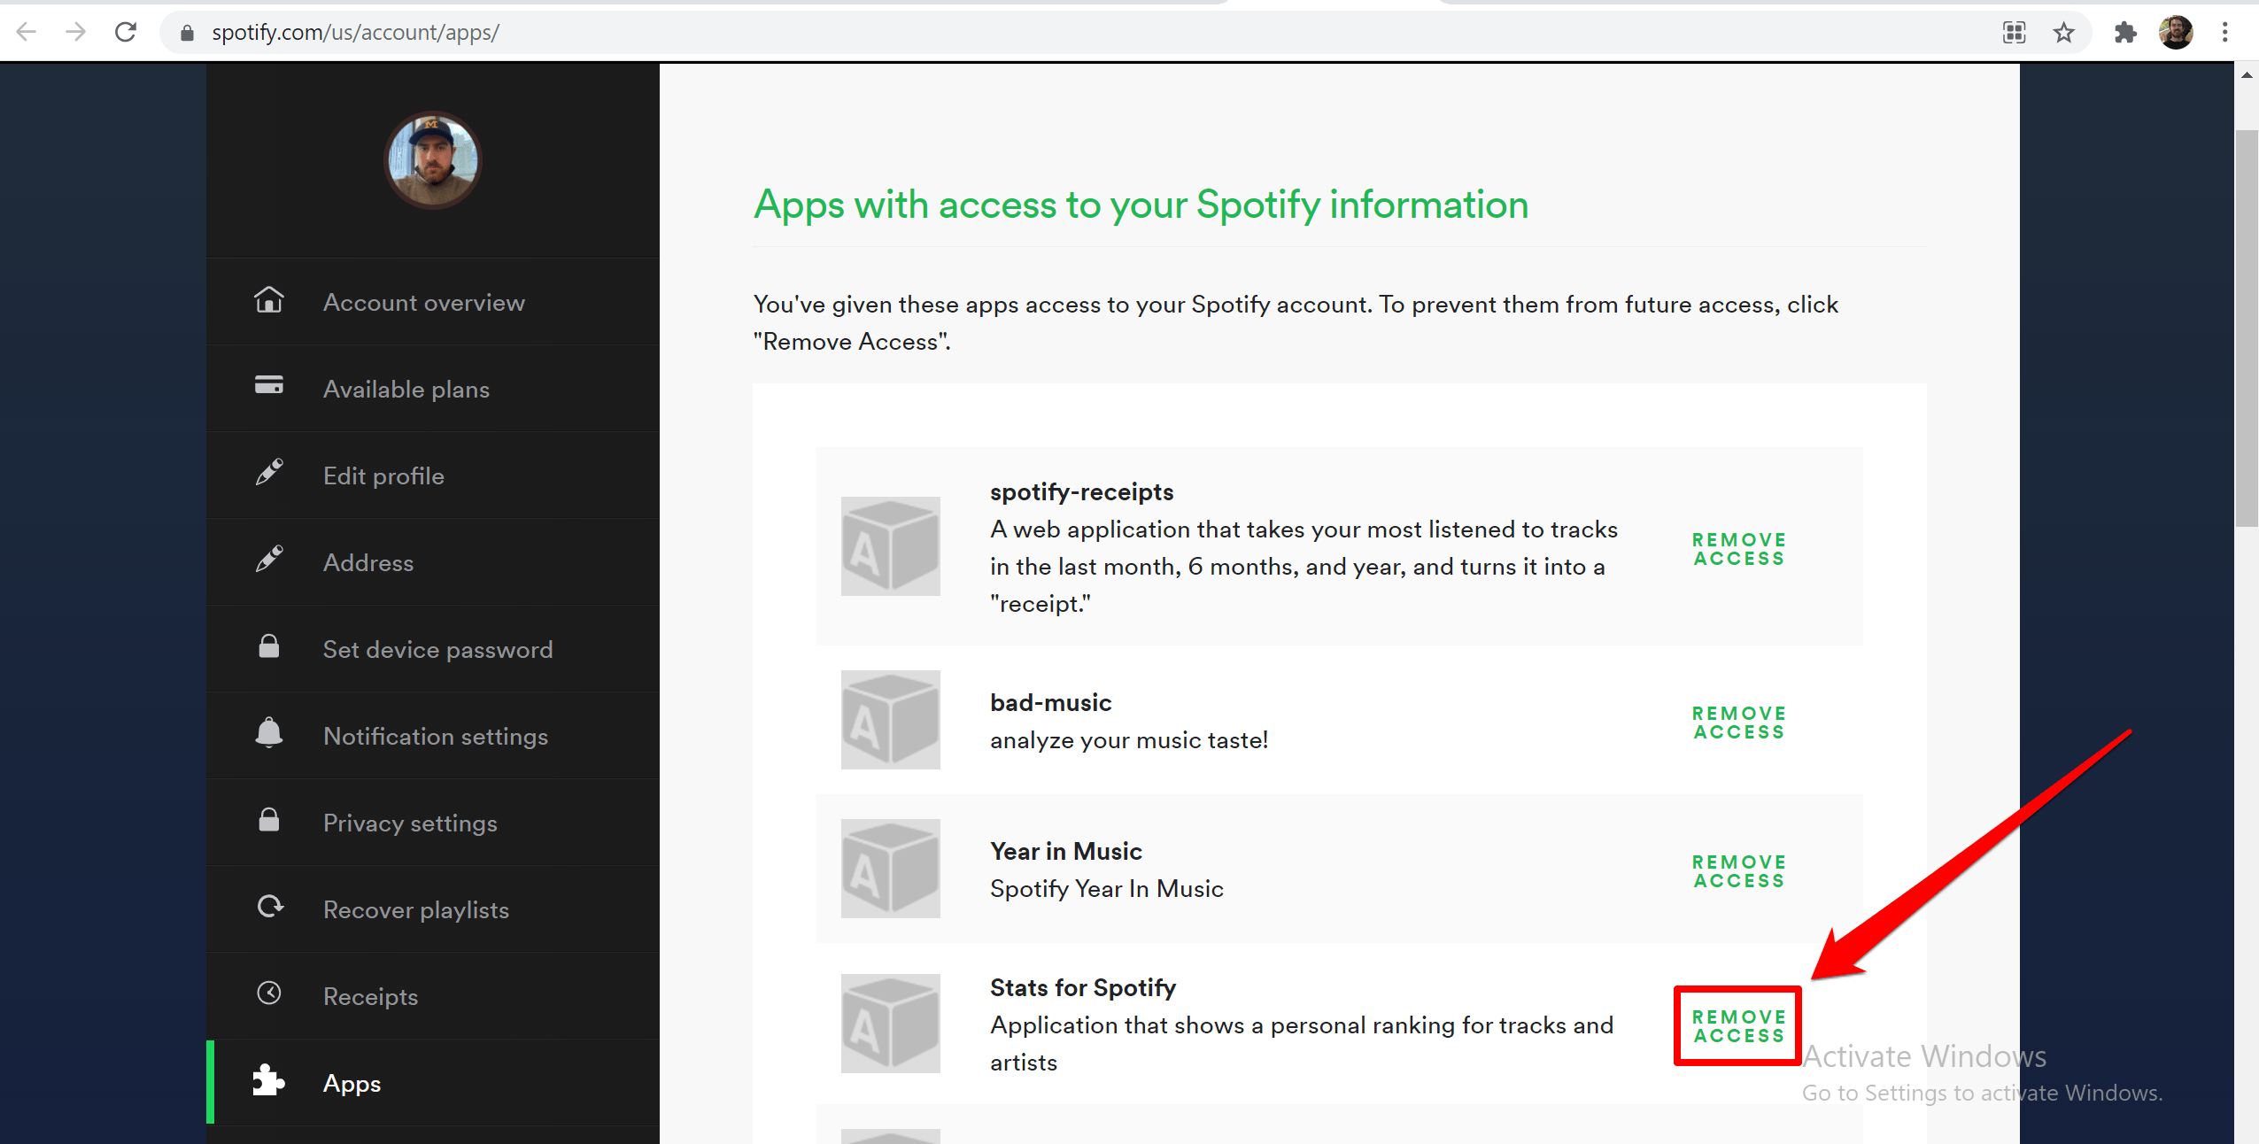Open Chrome's three-dot menu
Screen dimensions: 2259x1144
point(2224,33)
